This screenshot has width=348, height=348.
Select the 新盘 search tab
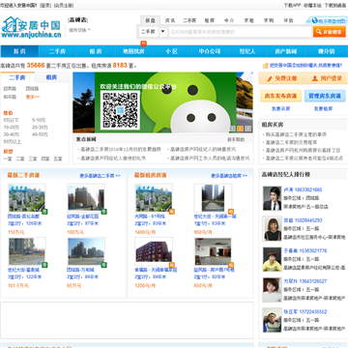pos(150,20)
